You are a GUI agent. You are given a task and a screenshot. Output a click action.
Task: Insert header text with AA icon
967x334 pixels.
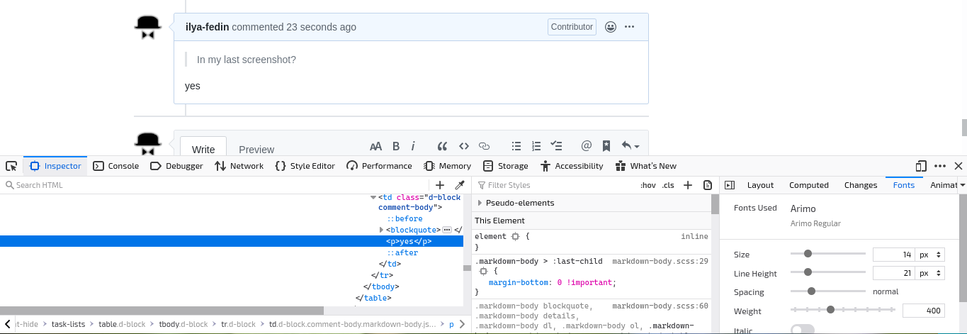point(376,146)
